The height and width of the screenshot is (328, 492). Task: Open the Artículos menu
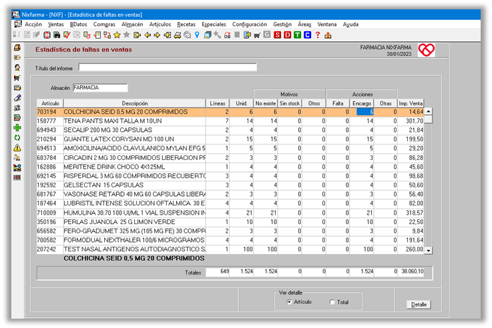160,25
